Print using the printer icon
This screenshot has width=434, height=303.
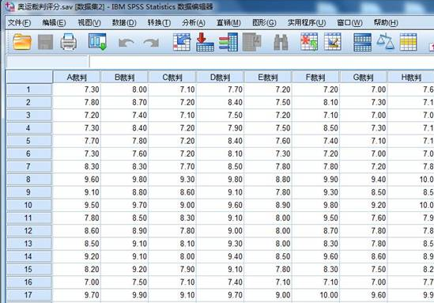(68, 42)
